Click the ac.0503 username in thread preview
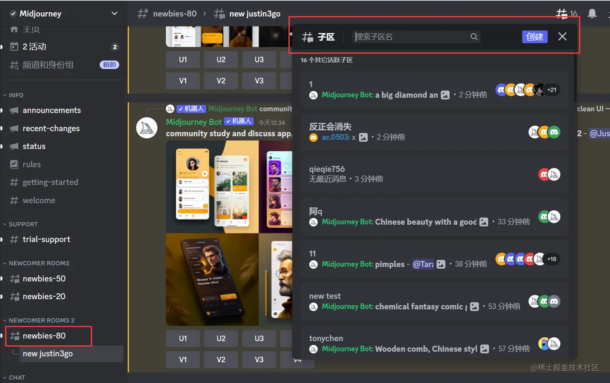Viewport: 610px width, 383px height. click(x=336, y=138)
